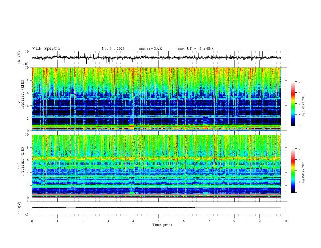Click the ch.1 spectrogram panel
Screen dimensions: 321x248
tap(156, 99)
